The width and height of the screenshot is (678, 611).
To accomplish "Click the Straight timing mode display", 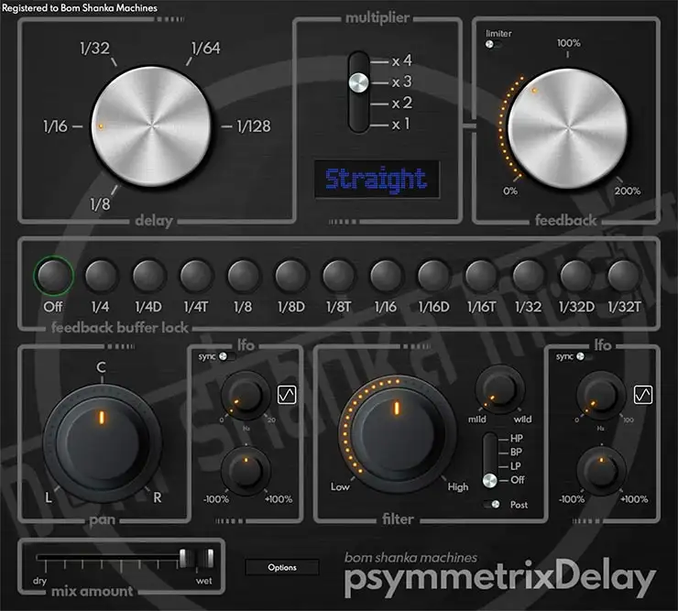I will point(377,179).
